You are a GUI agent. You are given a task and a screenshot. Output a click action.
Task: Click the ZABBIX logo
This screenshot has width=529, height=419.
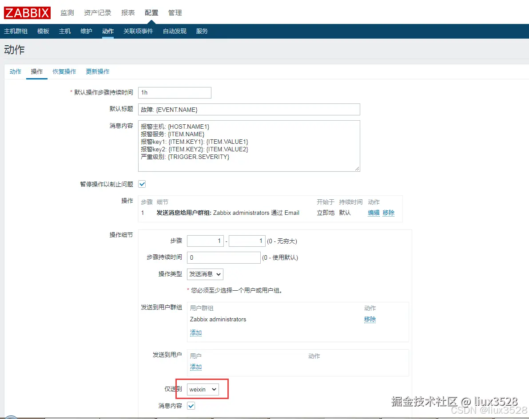[27, 13]
